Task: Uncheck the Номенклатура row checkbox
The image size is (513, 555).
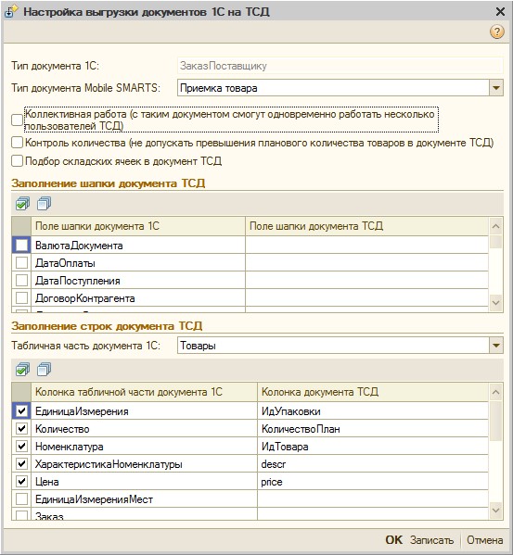Action: (21, 446)
